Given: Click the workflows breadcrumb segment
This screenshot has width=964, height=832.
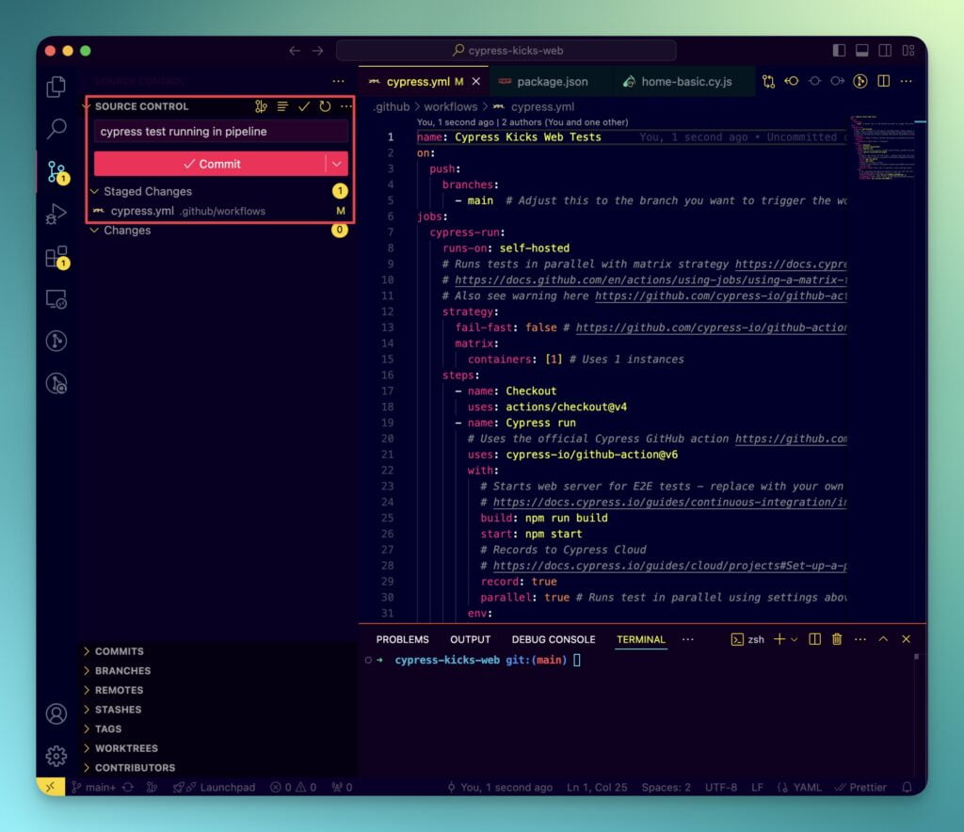Looking at the screenshot, I should (450, 107).
